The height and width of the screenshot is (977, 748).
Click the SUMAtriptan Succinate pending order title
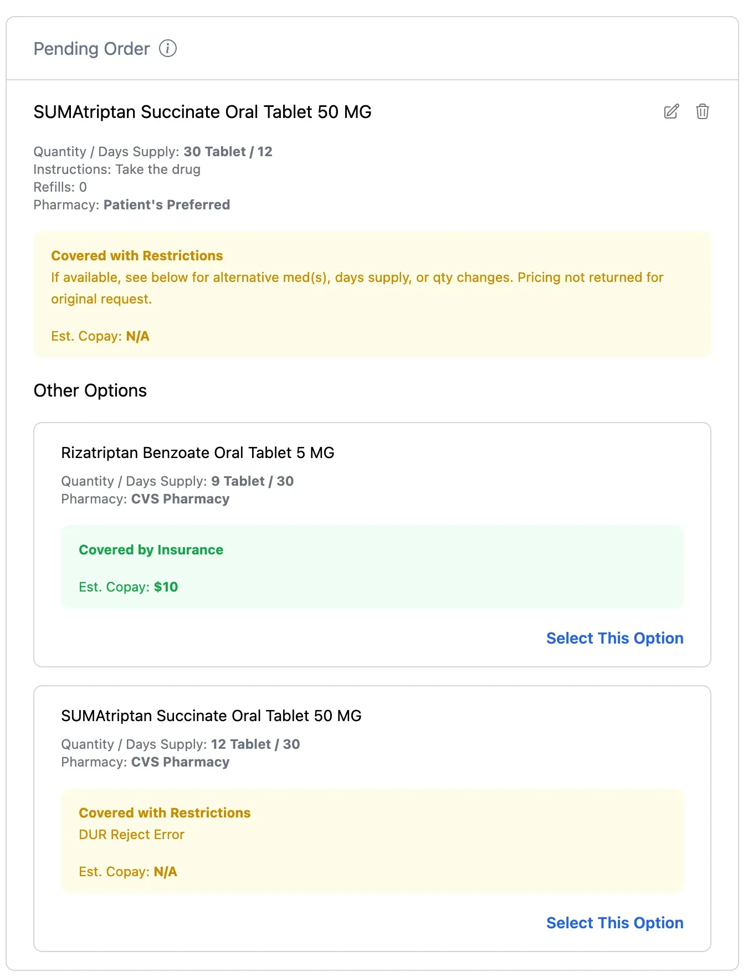(x=202, y=112)
